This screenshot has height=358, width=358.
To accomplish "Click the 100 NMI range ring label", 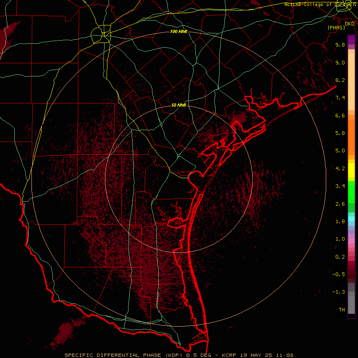I will click(x=179, y=31).
